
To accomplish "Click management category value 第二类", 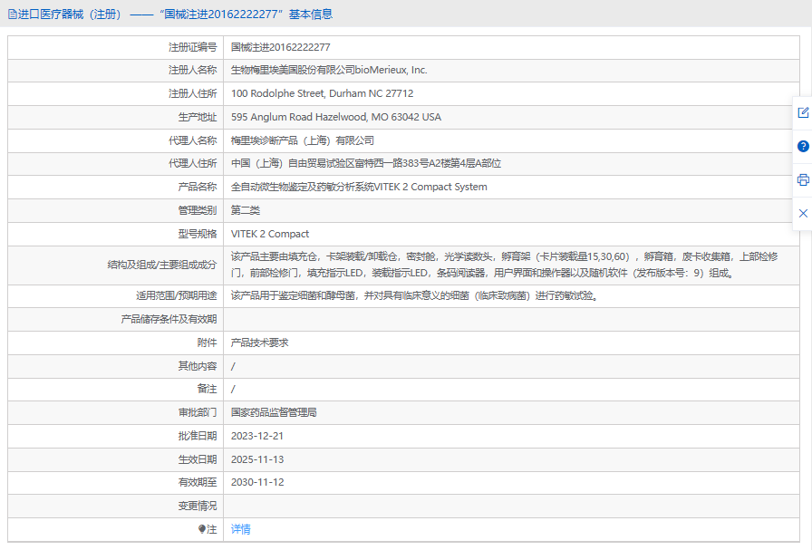I will [246, 210].
